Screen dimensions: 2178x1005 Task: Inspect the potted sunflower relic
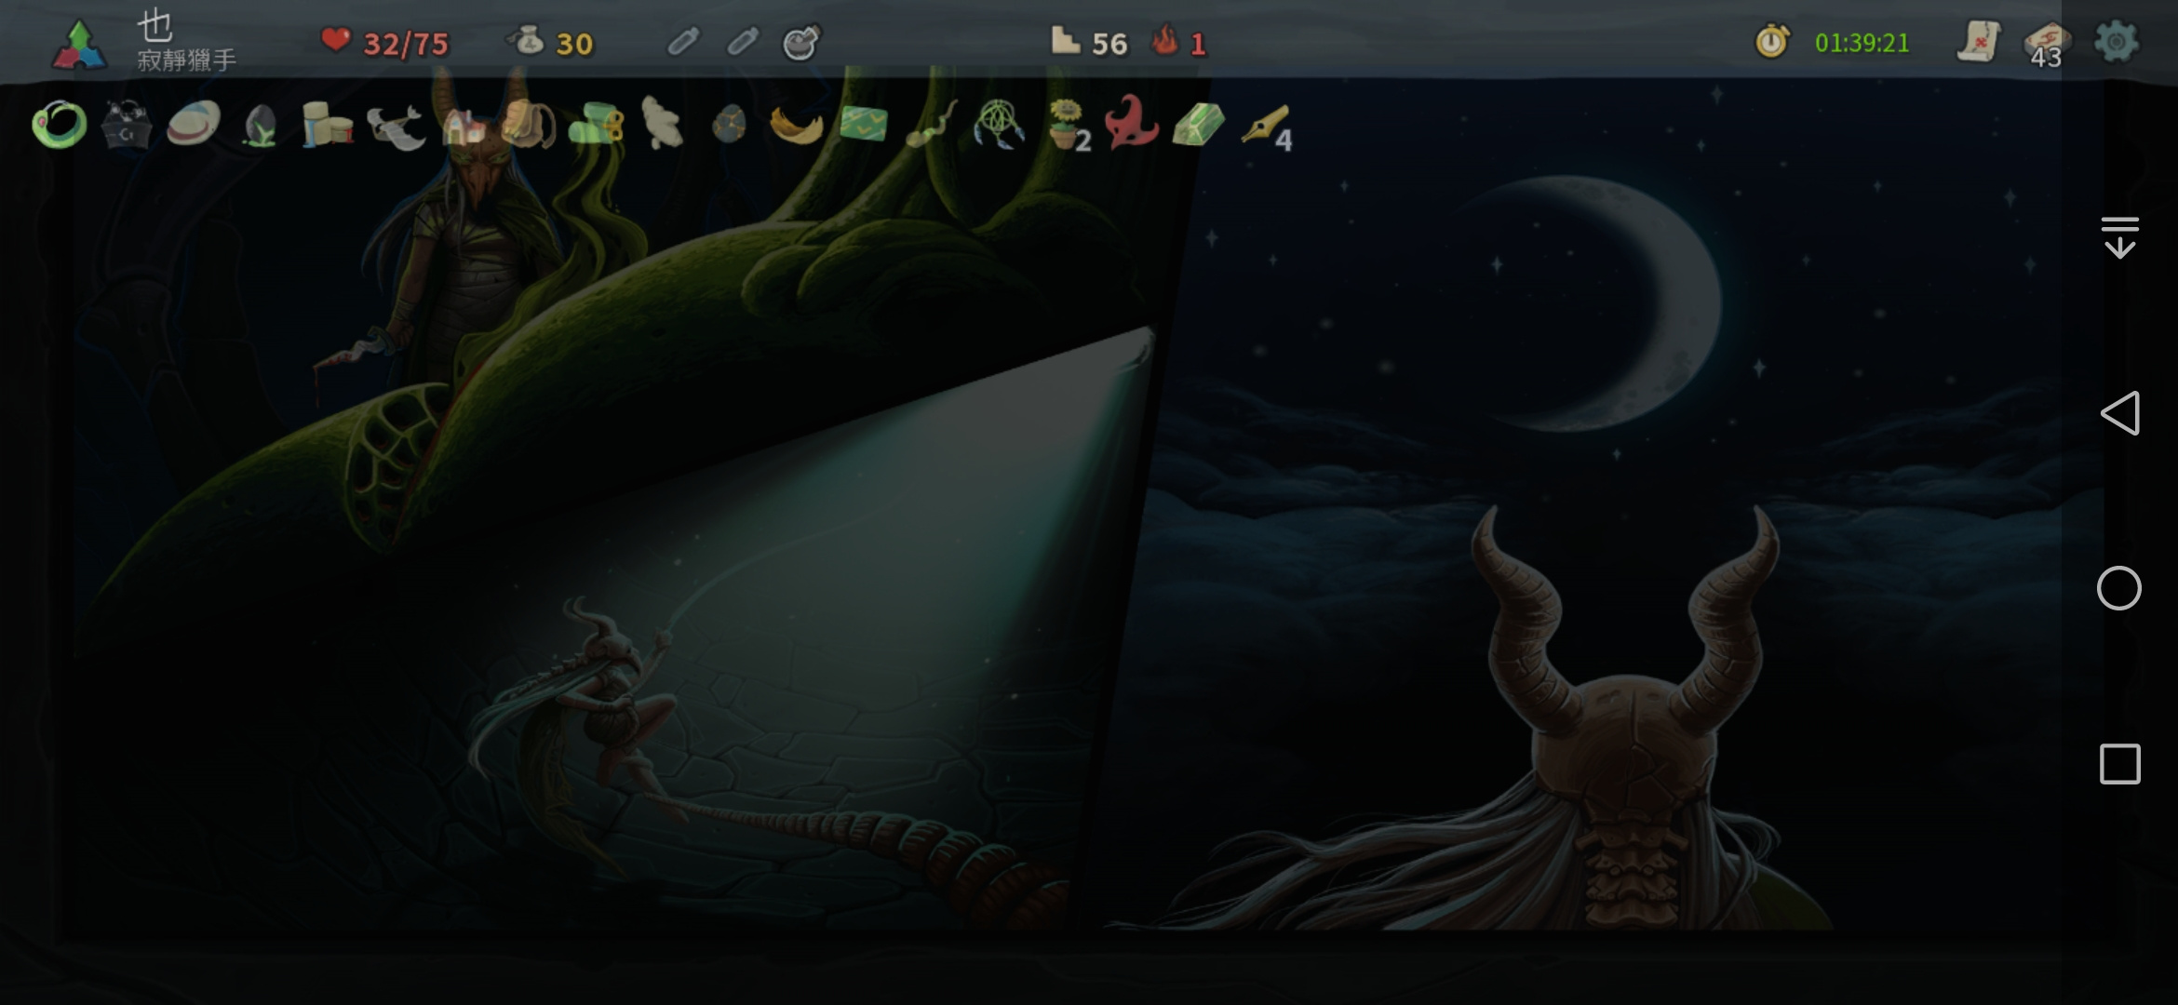click(x=1069, y=125)
